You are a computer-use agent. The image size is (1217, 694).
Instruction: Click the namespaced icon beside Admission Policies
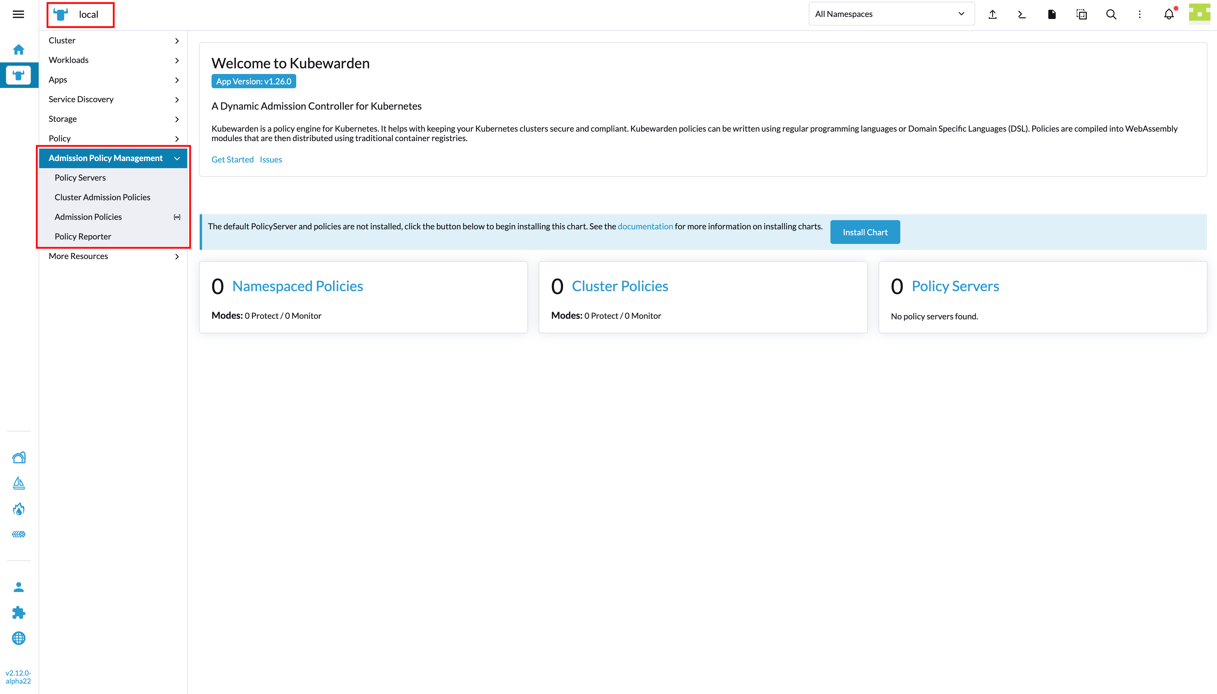coord(177,217)
